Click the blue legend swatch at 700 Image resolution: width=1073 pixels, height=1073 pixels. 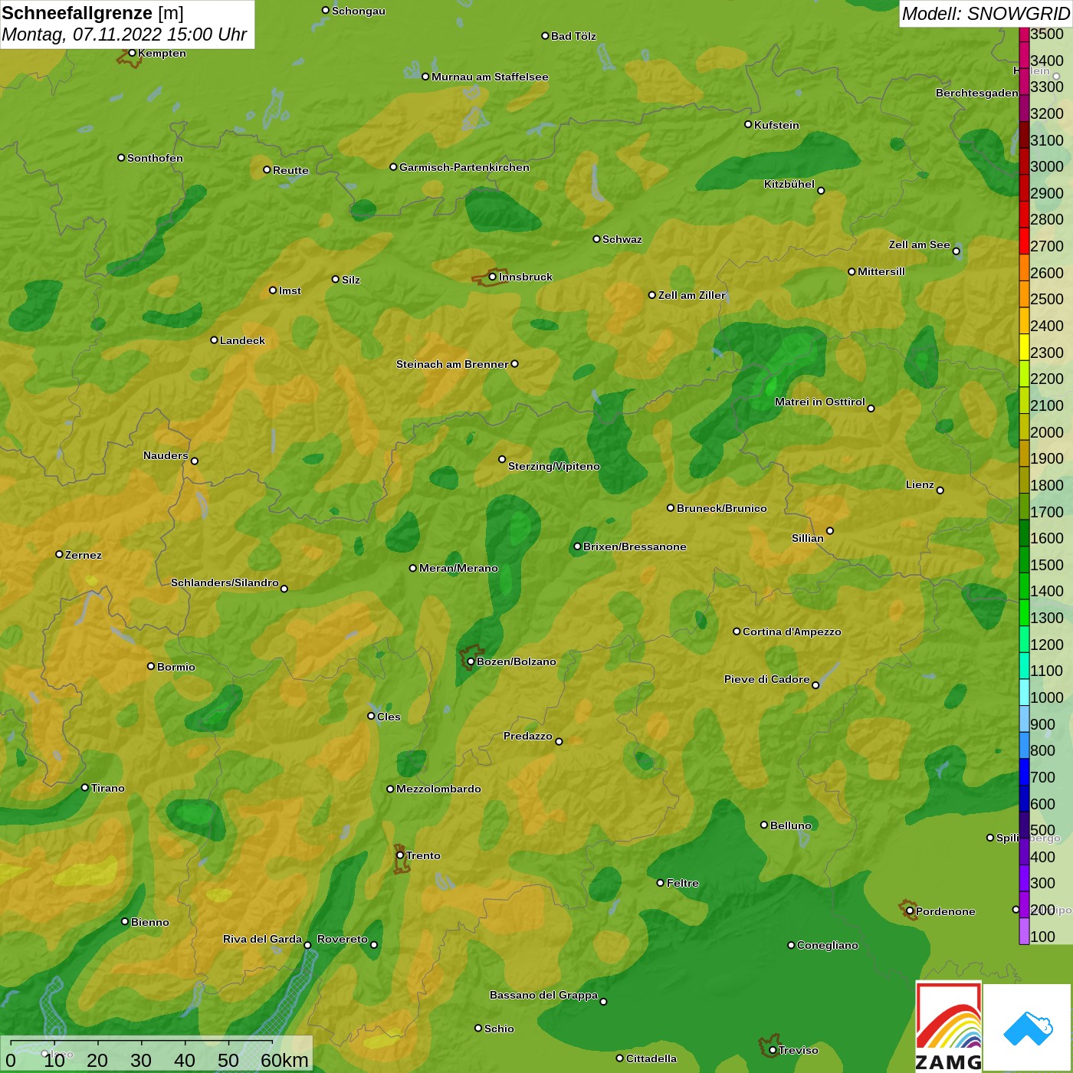[1024, 771]
